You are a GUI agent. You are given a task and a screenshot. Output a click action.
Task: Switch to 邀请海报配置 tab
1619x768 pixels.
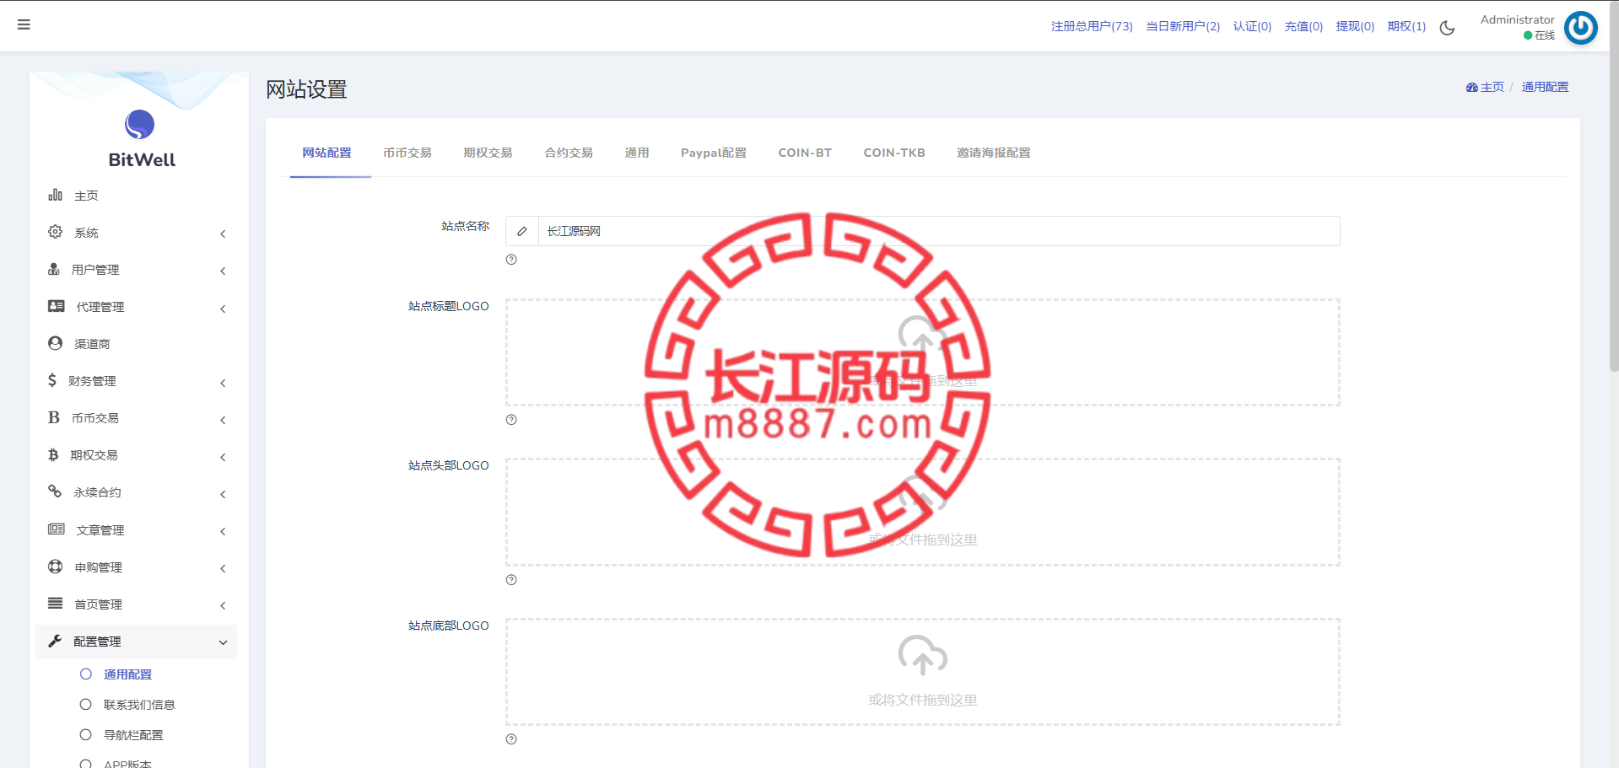994,153
